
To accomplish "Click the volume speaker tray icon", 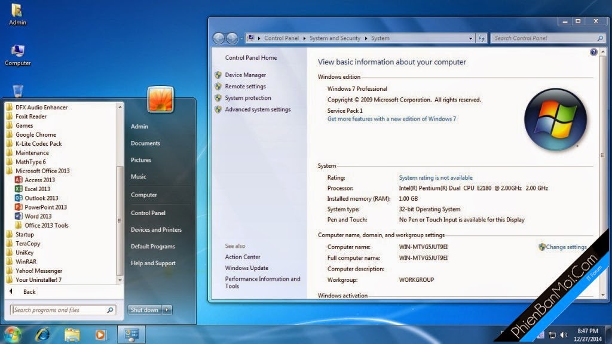I will [x=564, y=335].
